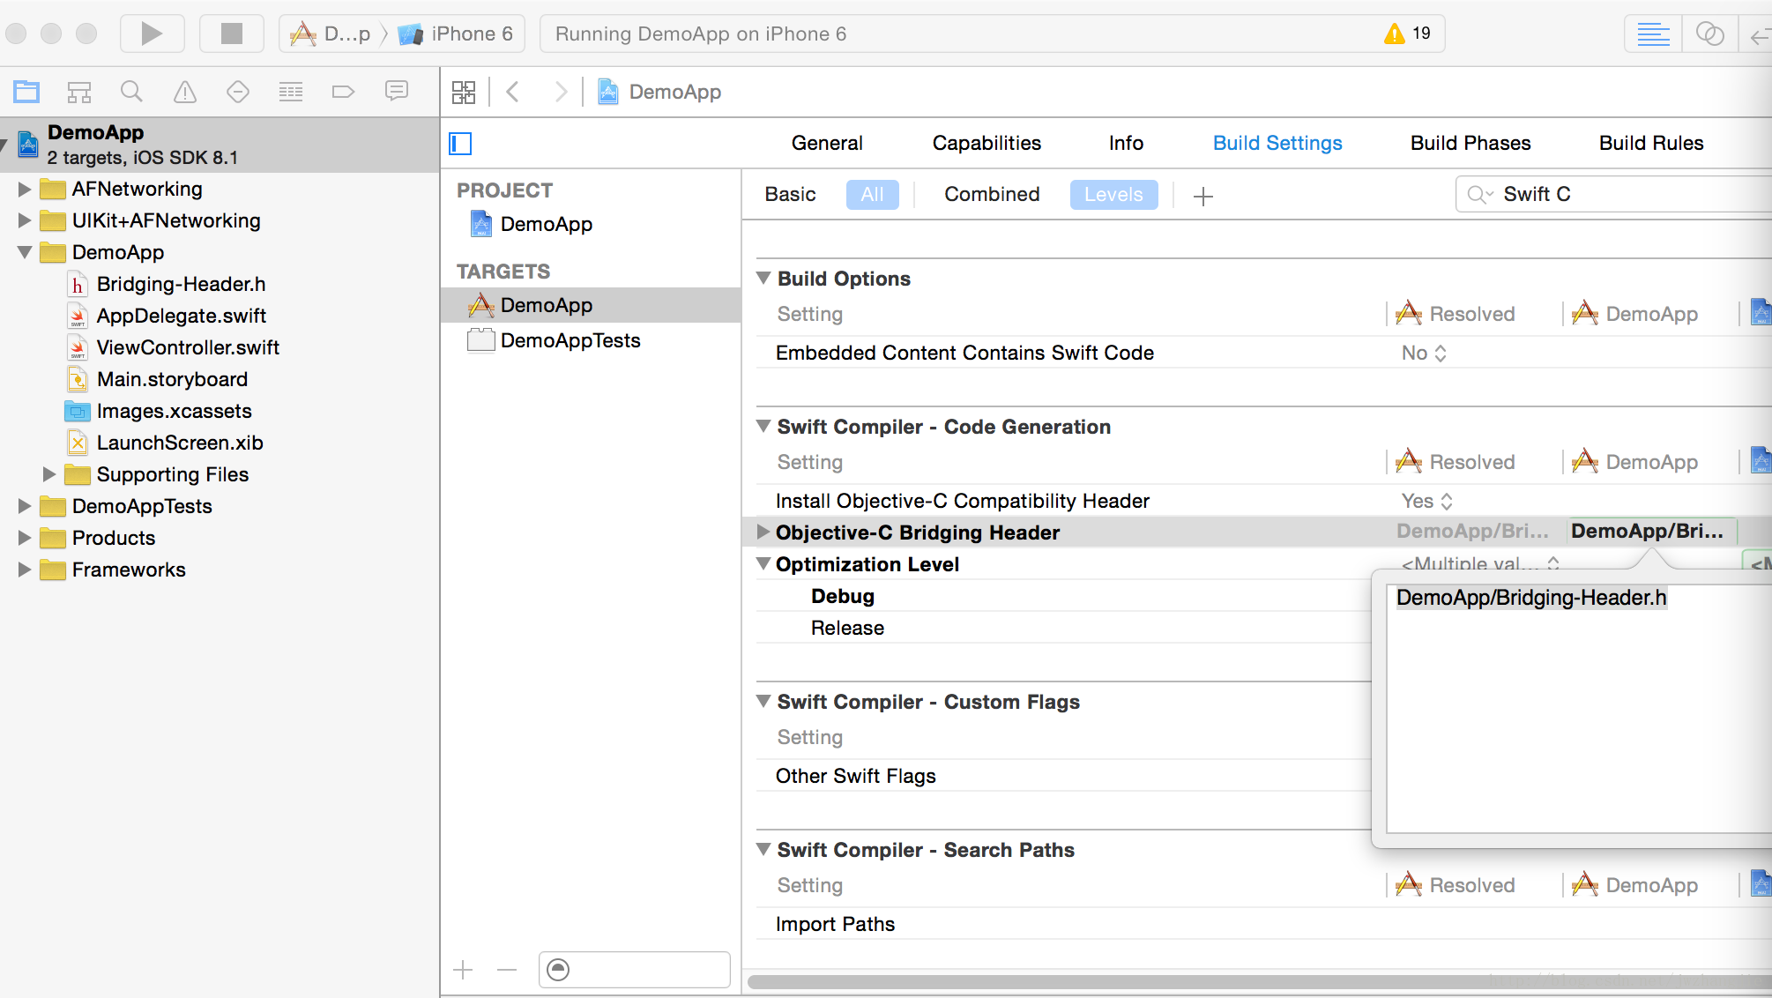Expand the Frameworks group

tap(25, 570)
